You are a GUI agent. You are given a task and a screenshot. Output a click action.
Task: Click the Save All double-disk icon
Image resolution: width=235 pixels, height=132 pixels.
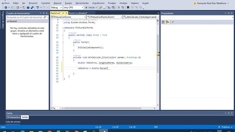32,7
